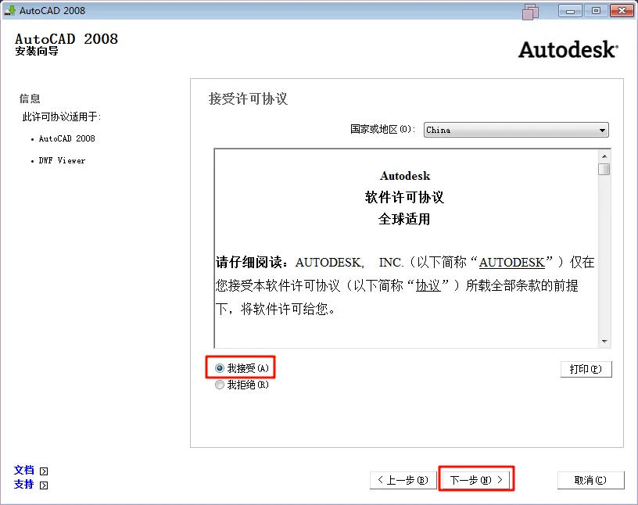
Task: Click the AutoCAD 2008 title bar installer icon
Action: [x=9, y=11]
